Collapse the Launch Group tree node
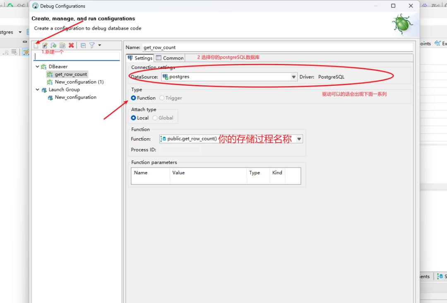This screenshot has height=303, width=447. click(37, 89)
